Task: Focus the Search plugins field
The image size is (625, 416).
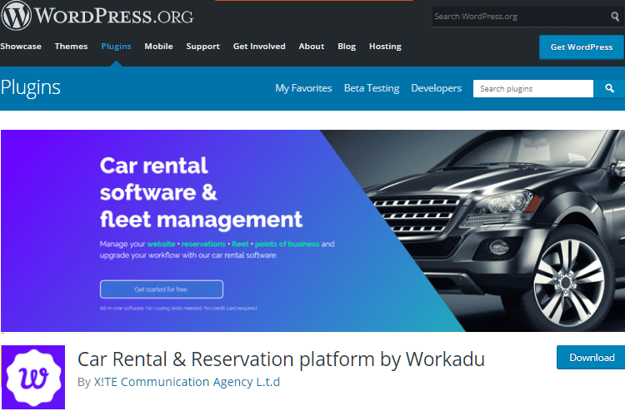Action: point(533,88)
